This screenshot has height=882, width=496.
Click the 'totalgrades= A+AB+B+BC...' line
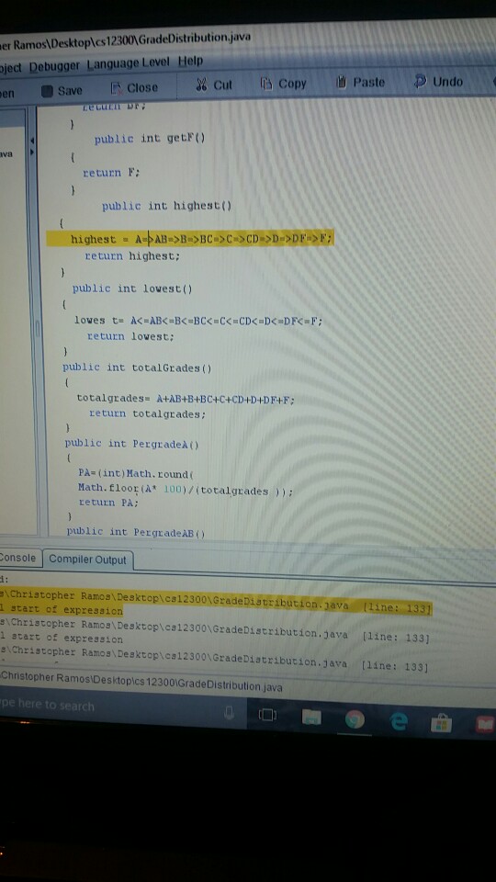(x=186, y=399)
